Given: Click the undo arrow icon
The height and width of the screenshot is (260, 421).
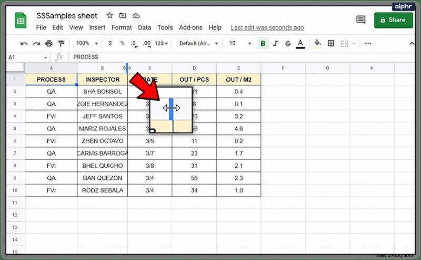Looking at the screenshot, I should pos(24,44).
